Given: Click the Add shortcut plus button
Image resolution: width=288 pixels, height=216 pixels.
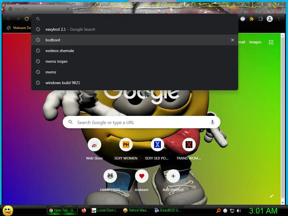Looking at the screenshot, I should coord(173,176).
